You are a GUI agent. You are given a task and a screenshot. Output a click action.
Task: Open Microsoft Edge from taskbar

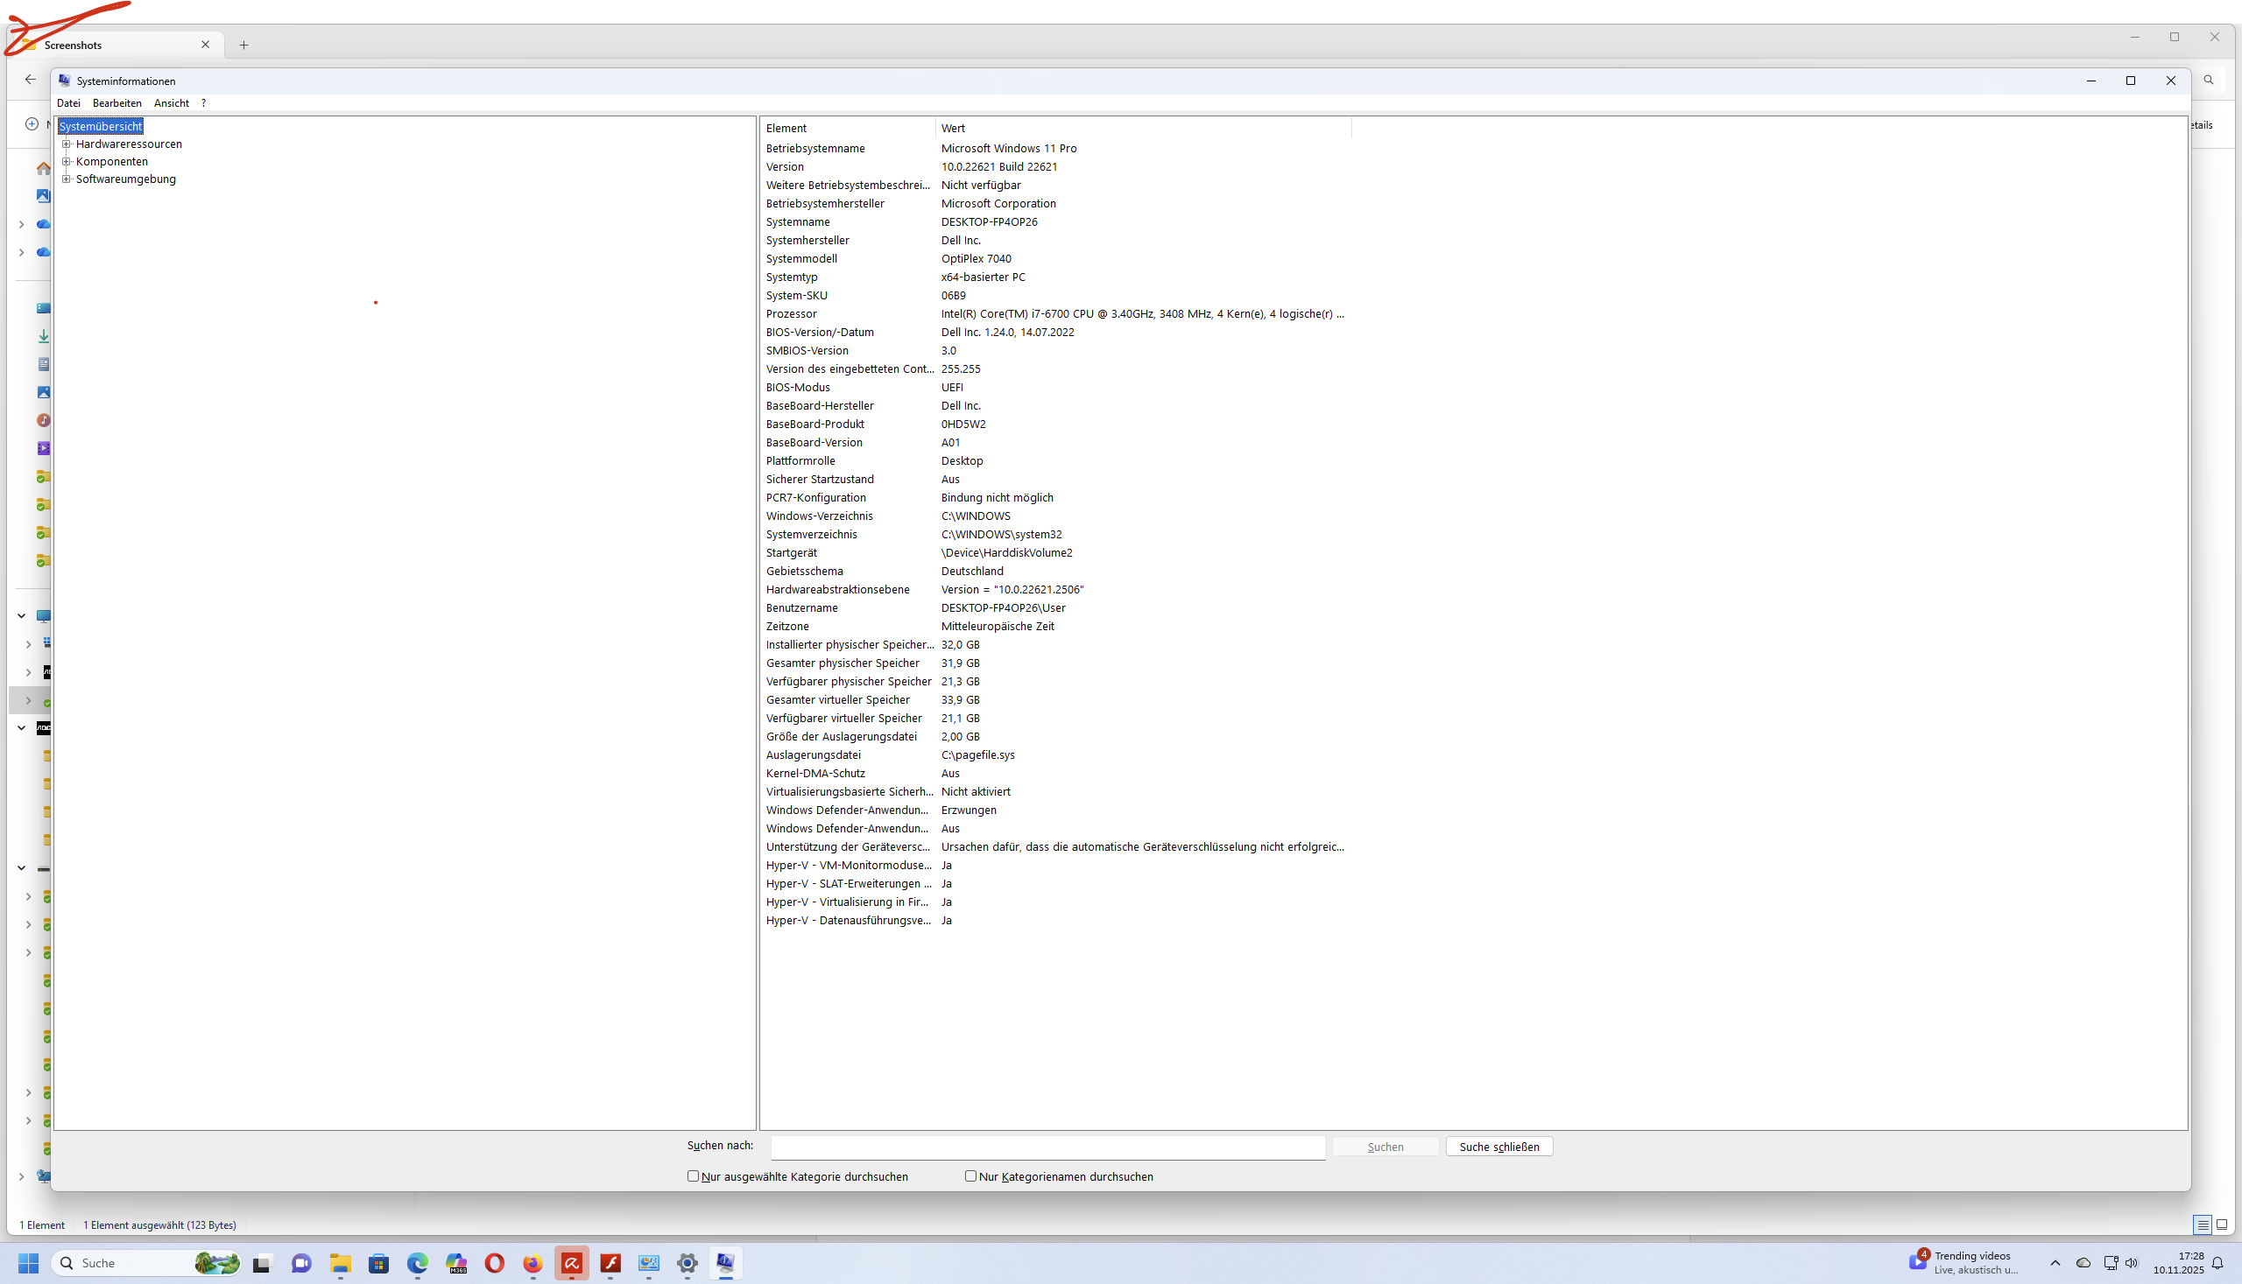coord(418,1263)
